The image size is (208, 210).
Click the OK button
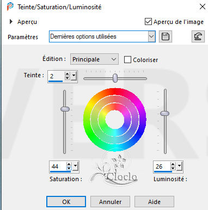pos(66,202)
